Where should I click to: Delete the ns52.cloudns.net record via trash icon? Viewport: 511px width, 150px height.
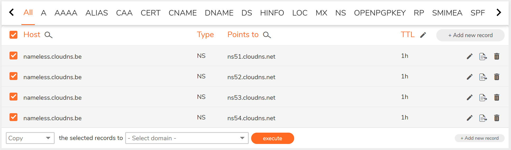point(497,77)
